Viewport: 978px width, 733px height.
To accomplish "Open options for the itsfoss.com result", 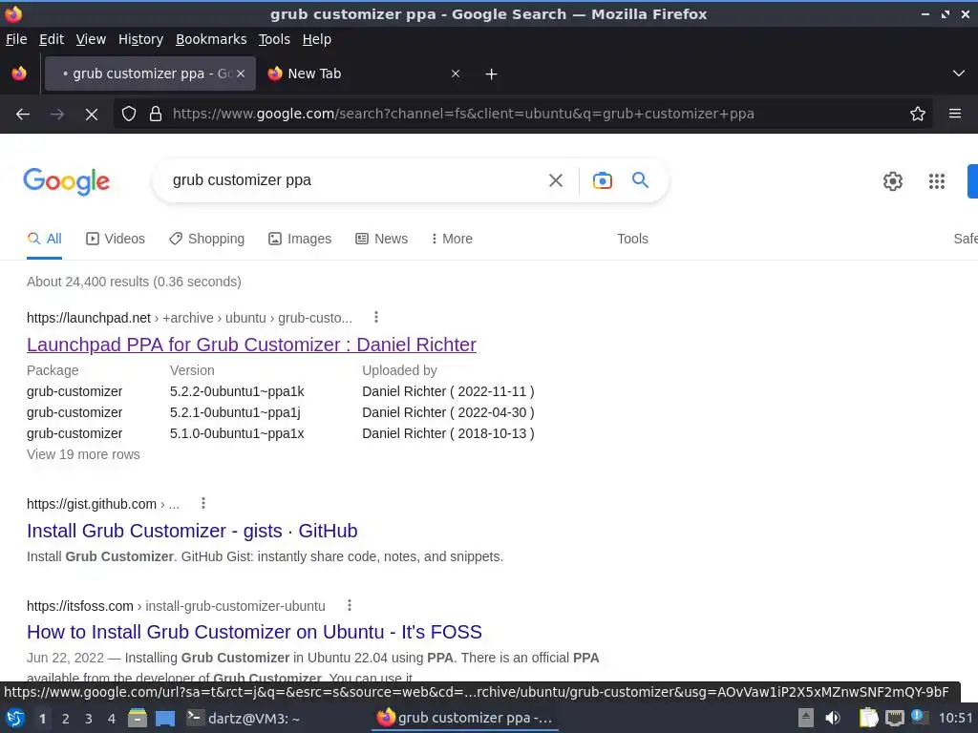I will point(350,605).
